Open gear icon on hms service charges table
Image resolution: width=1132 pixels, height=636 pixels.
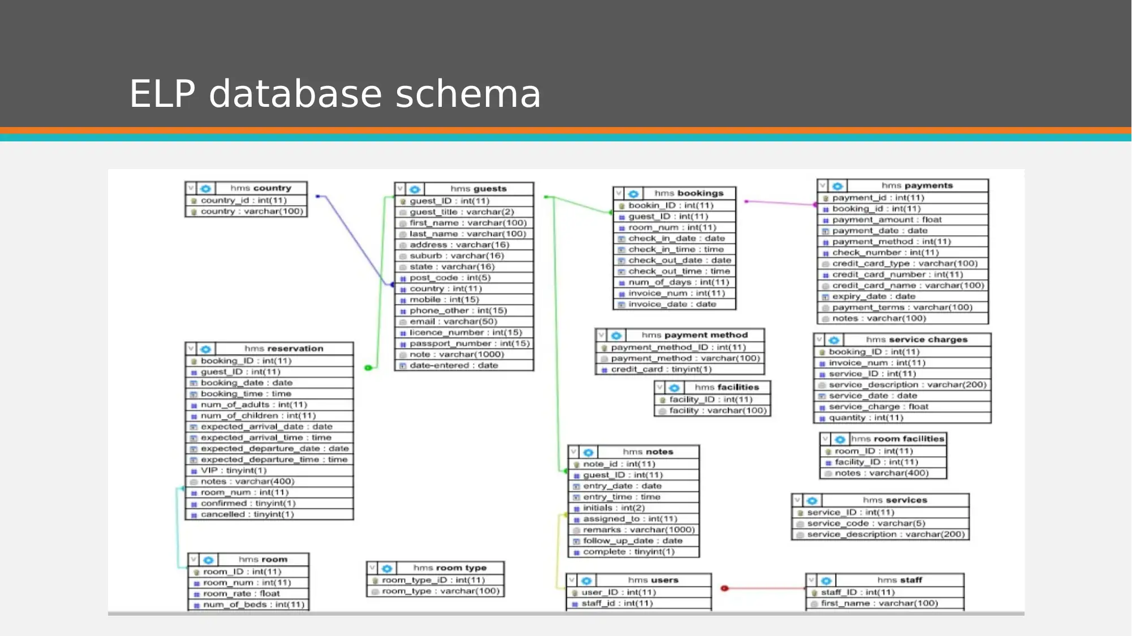coord(834,340)
